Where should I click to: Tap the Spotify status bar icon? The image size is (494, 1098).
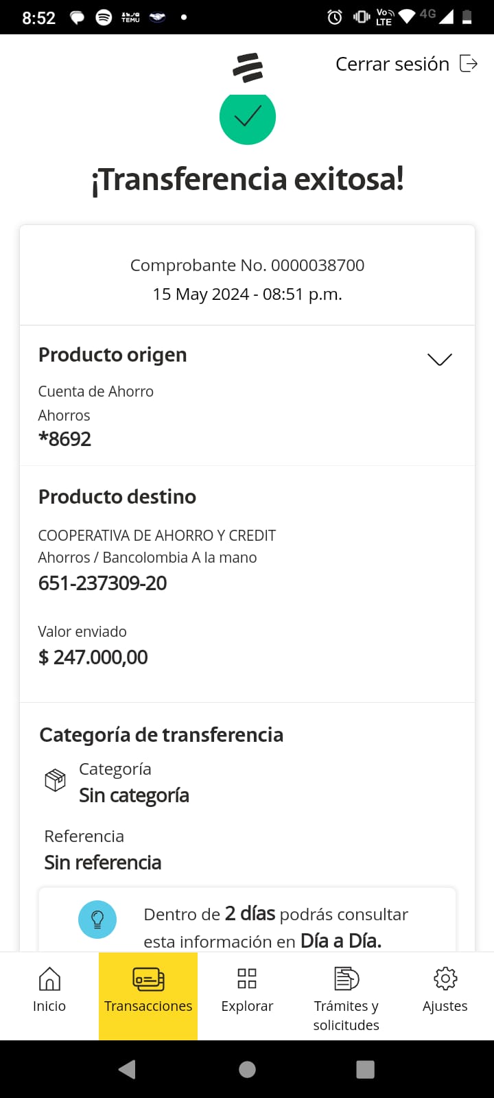tap(104, 17)
